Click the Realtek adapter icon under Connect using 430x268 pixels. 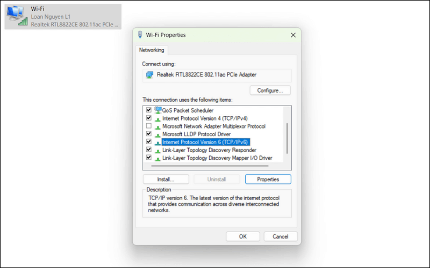tap(149, 75)
